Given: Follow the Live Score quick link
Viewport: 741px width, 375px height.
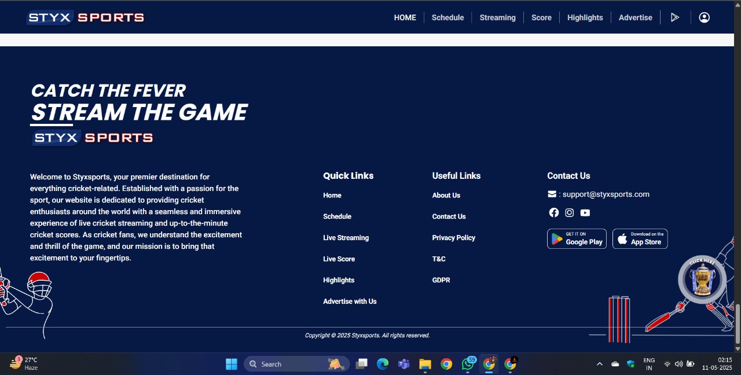Looking at the screenshot, I should pos(339,259).
